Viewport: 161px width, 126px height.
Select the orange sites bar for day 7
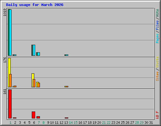pyautogui.click(x=39, y=85)
